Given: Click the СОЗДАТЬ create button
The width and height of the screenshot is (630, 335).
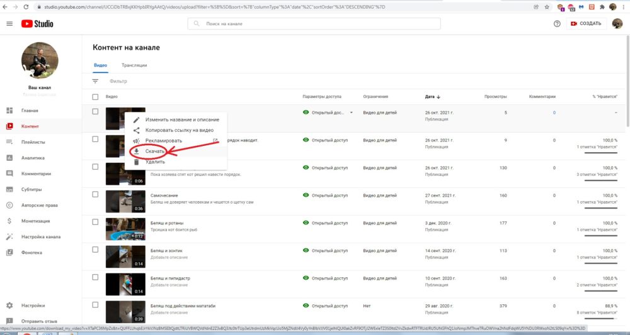Looking at the screenshot, I should pos(585,24).
